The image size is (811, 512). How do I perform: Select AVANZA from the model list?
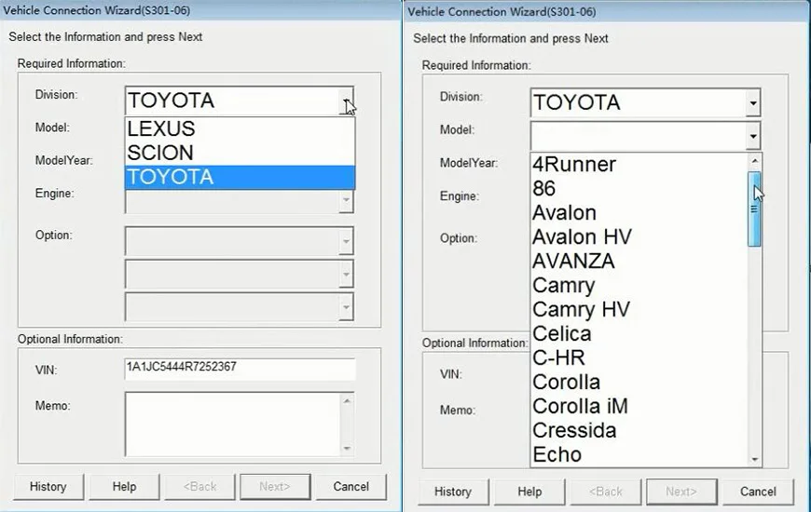(x=639, y=262)
